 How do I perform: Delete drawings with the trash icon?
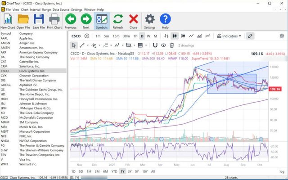point(172,45)
